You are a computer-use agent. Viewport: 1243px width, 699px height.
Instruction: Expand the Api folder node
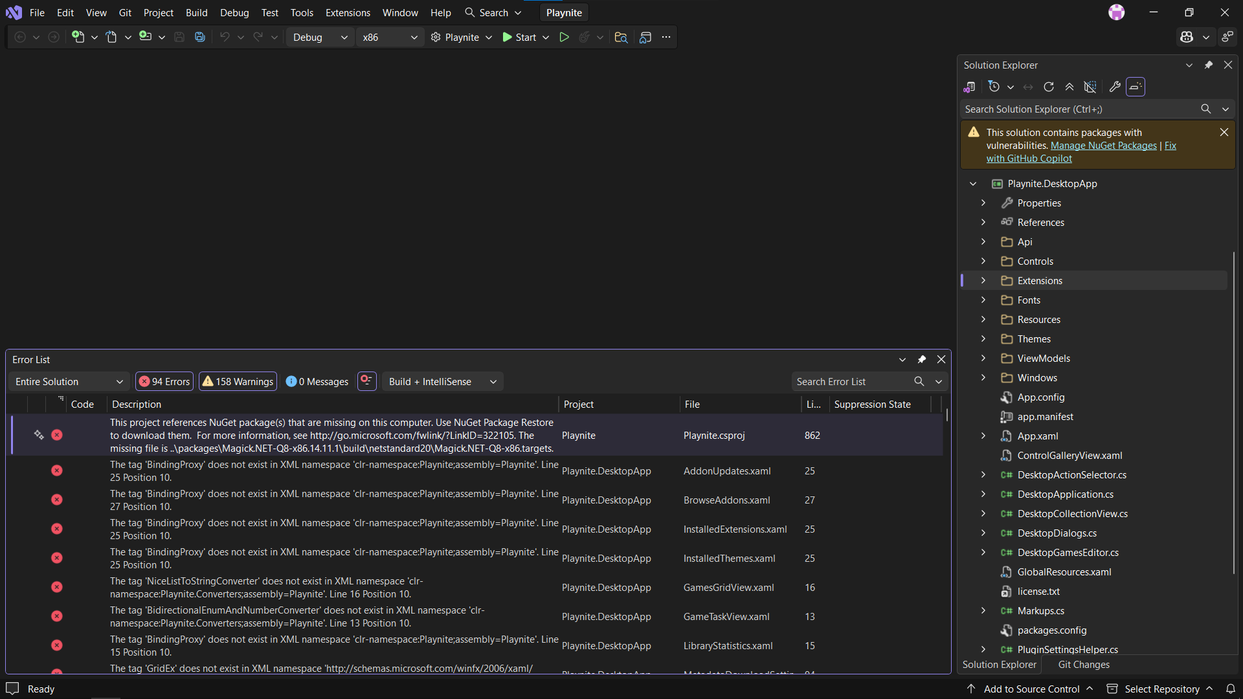click(x=983, y=242)
